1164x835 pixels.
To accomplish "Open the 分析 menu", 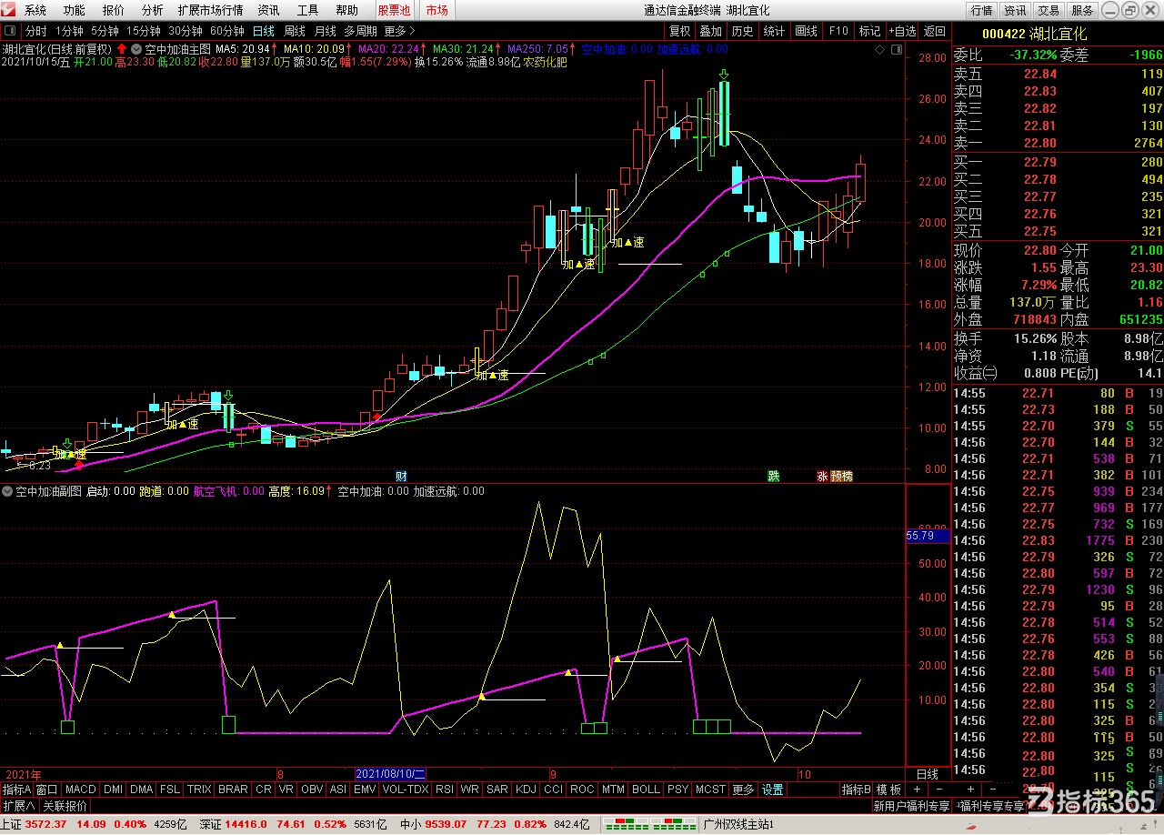I will tap(153, 11).
